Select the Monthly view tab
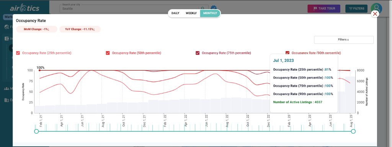The height and width of the screenshot is (147, 392). (210, 13)
